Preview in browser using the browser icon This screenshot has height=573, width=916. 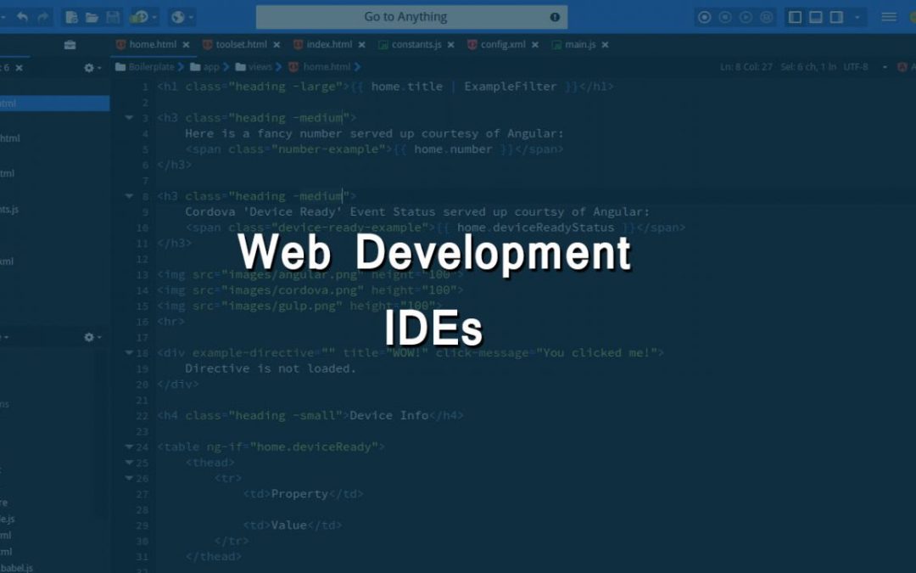[178, 16]
